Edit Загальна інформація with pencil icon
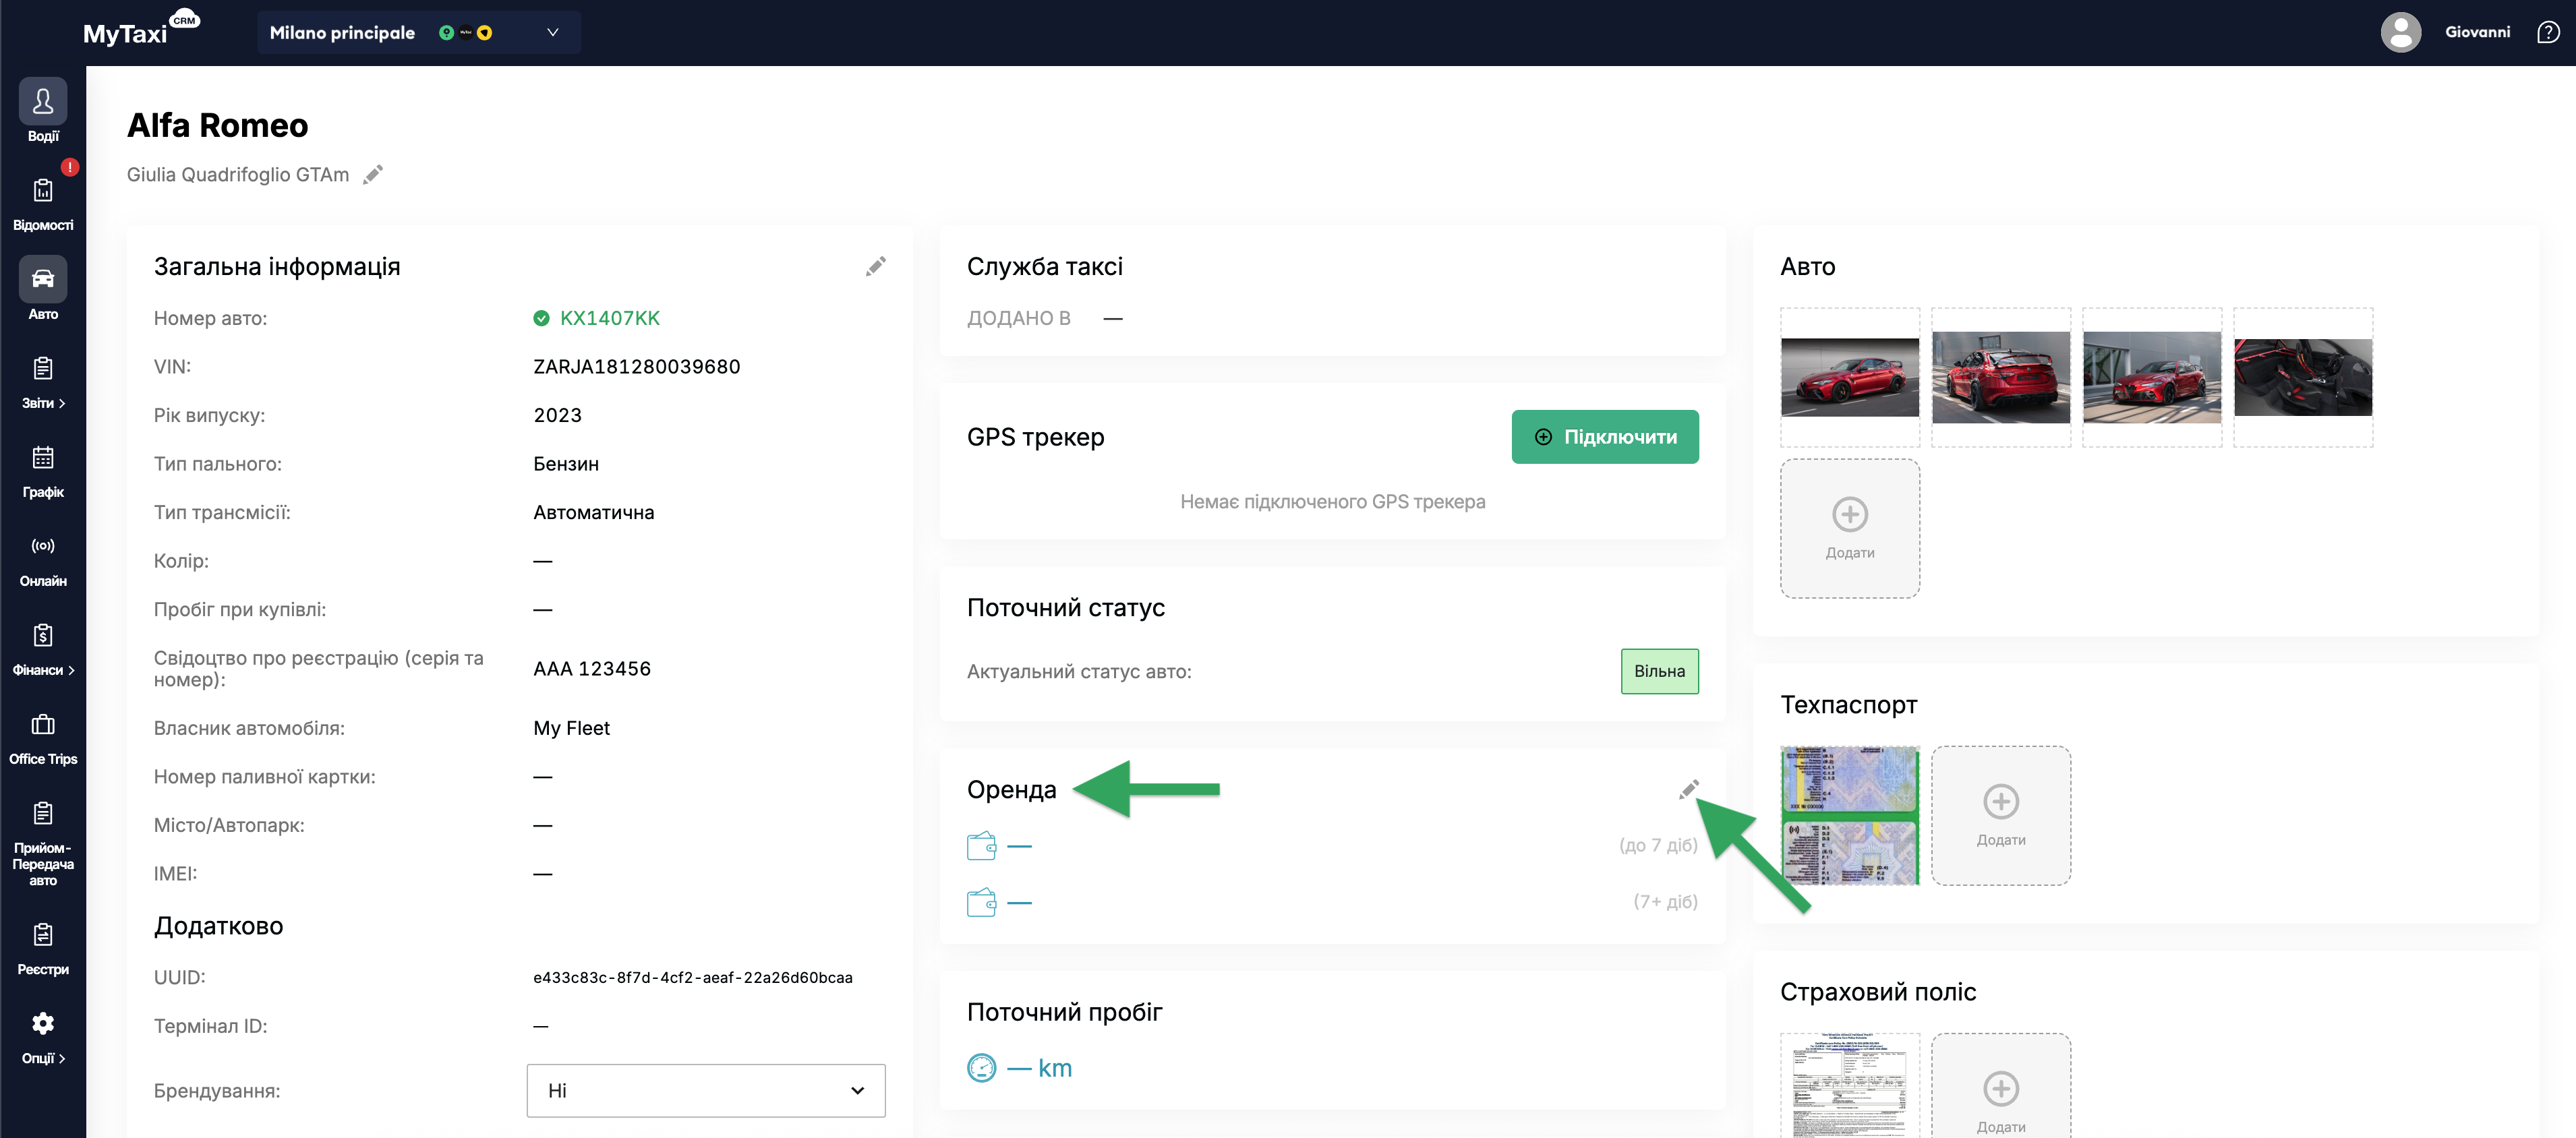 (x=876, y=266)
